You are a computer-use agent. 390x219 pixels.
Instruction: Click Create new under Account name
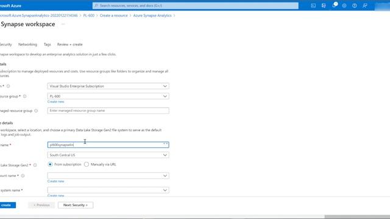point(55,181)
